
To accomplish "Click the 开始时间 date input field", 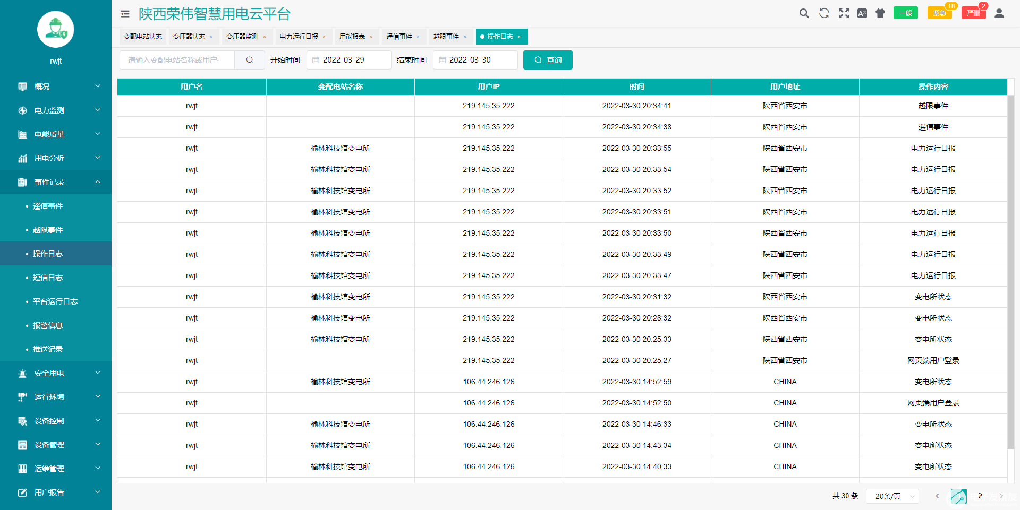I will pos(349,60).
